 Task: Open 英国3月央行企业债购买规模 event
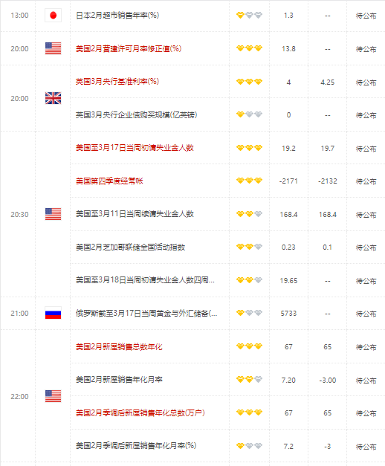pyautogui.click(x=136, y=114)
